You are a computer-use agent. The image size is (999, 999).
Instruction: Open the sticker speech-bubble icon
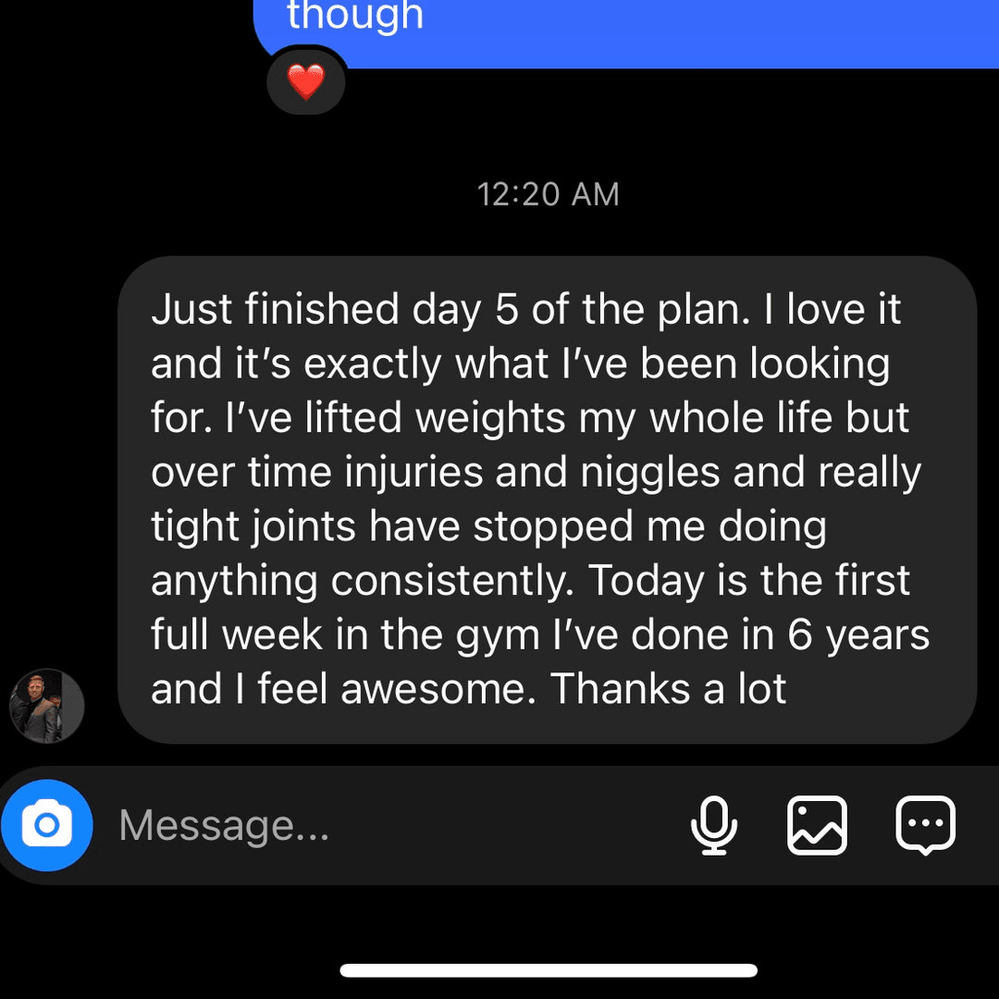coord(925,824)
